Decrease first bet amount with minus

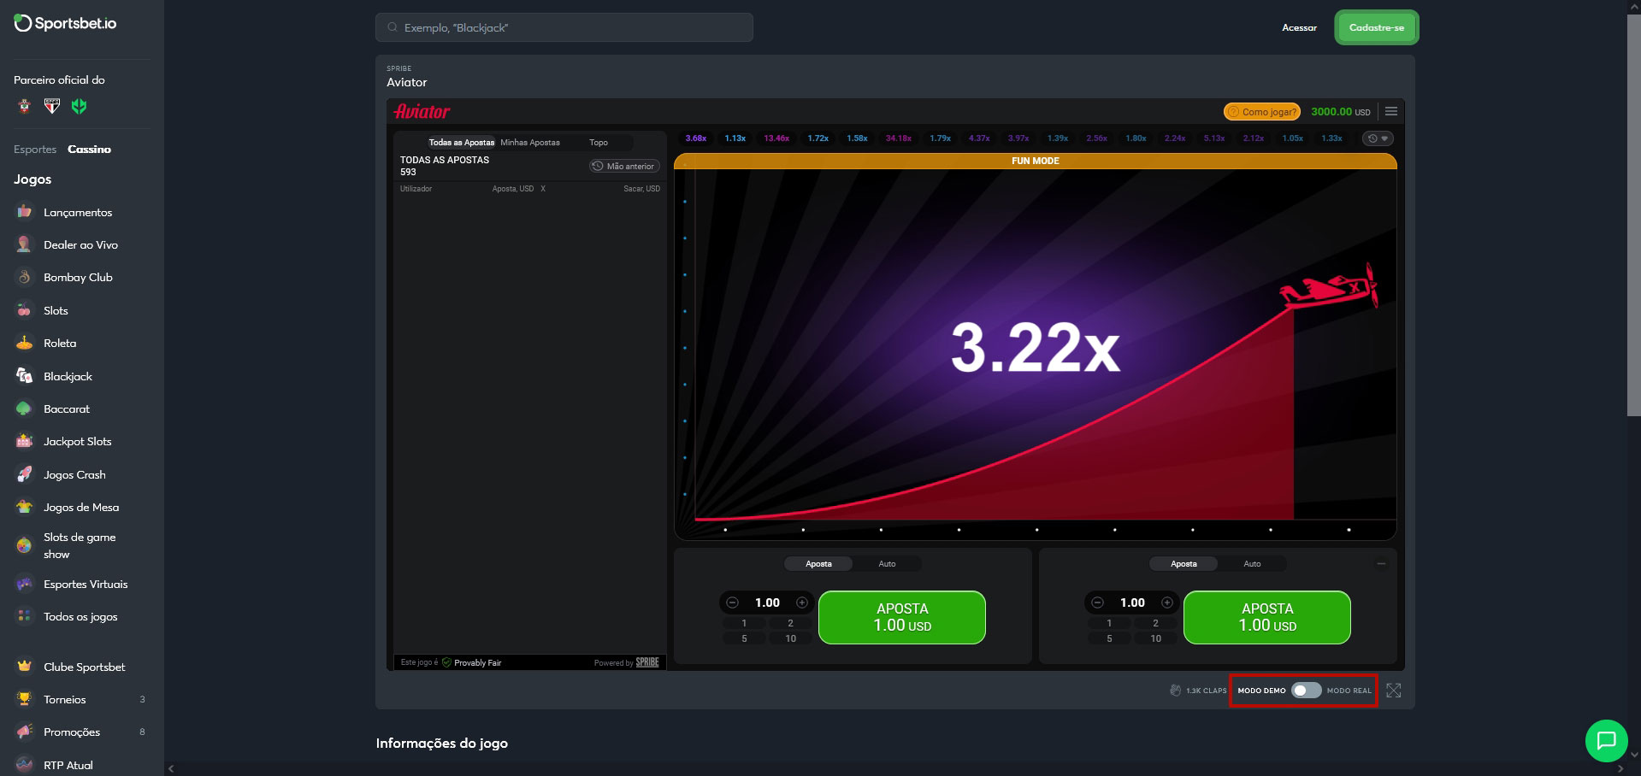coord(732,603)
